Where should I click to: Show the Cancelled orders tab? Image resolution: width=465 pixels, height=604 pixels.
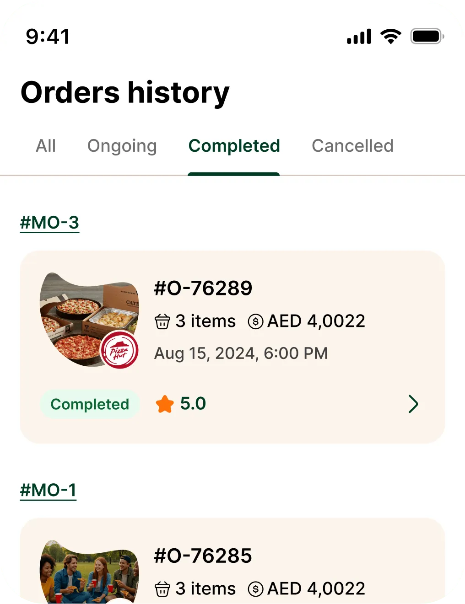pos(352,146)
